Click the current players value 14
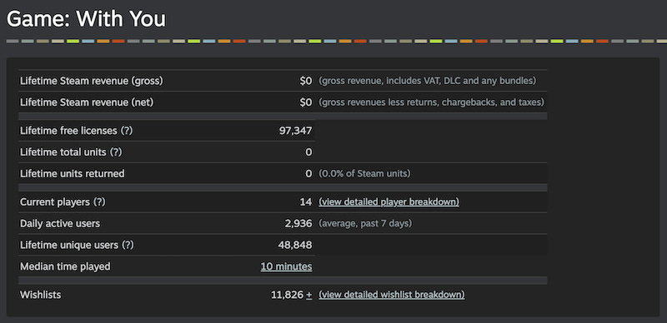667x323 pixels. (306, 201)
